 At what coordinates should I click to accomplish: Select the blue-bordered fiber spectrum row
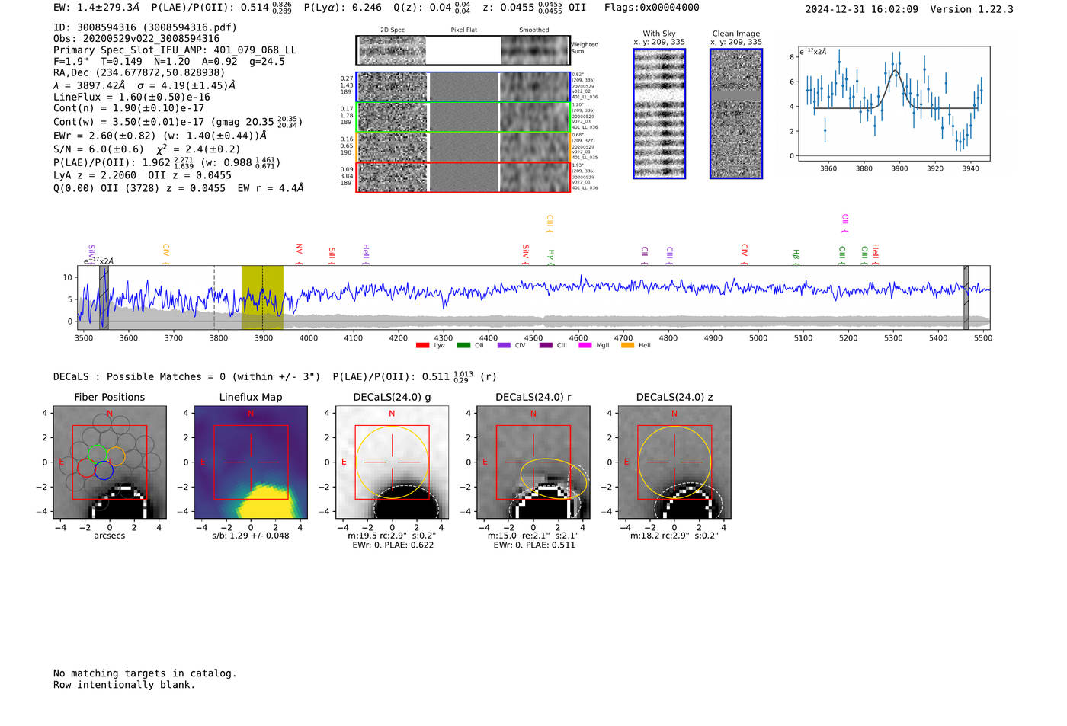tap(463, 87)
